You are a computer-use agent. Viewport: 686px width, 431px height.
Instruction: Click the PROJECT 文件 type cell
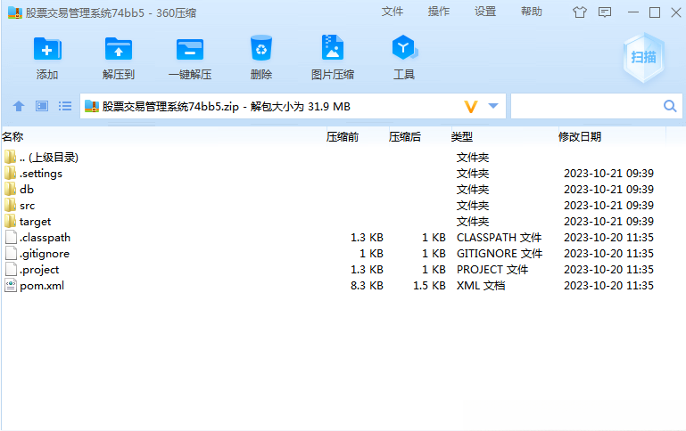click(492, 270)
